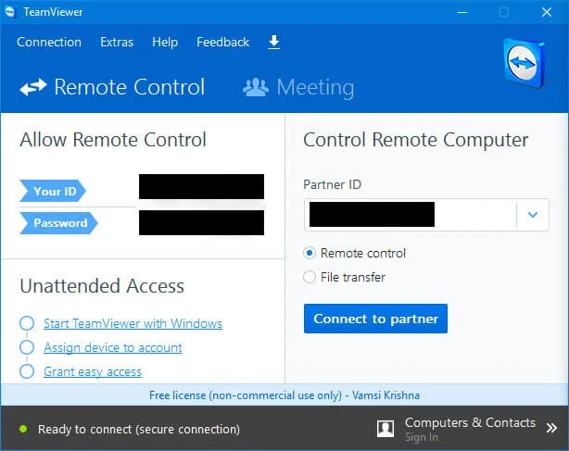Click Computers & Contacts label
Image resolution: width=569 pixels, height=451 pixels.
tap(470, 422)
